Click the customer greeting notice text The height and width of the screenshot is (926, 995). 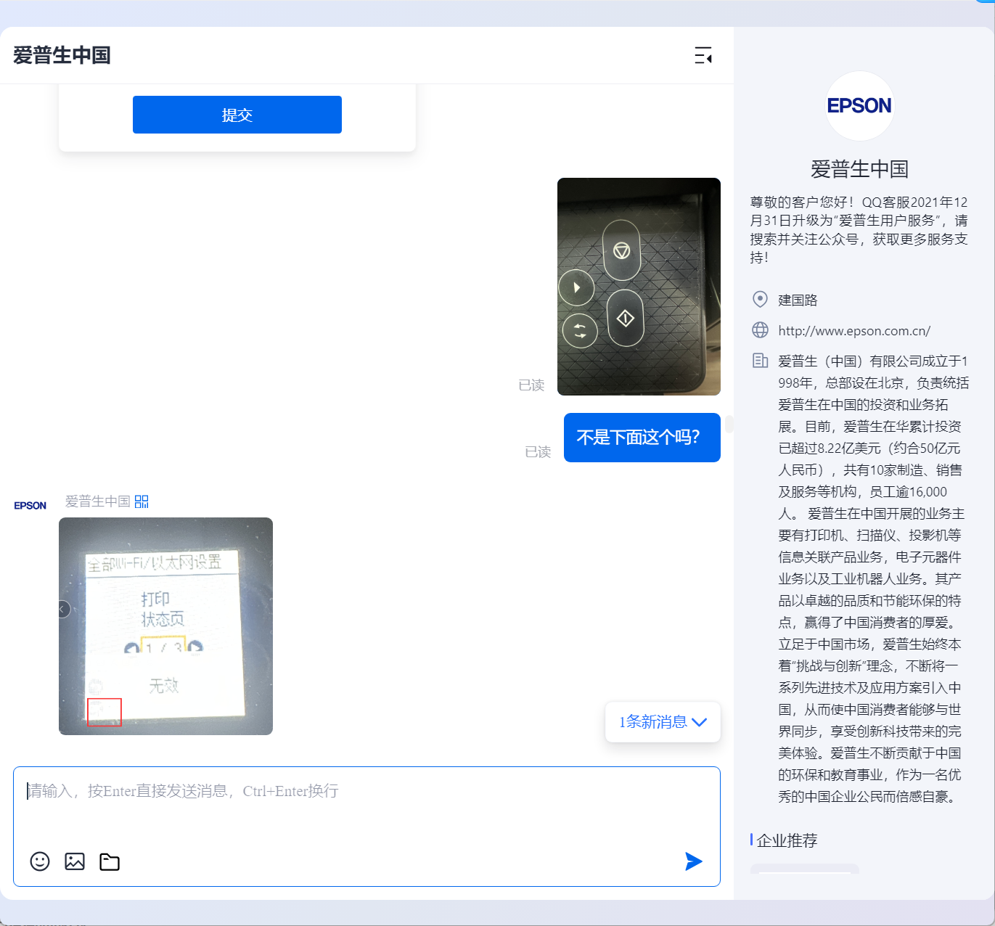tap(859, 229)
